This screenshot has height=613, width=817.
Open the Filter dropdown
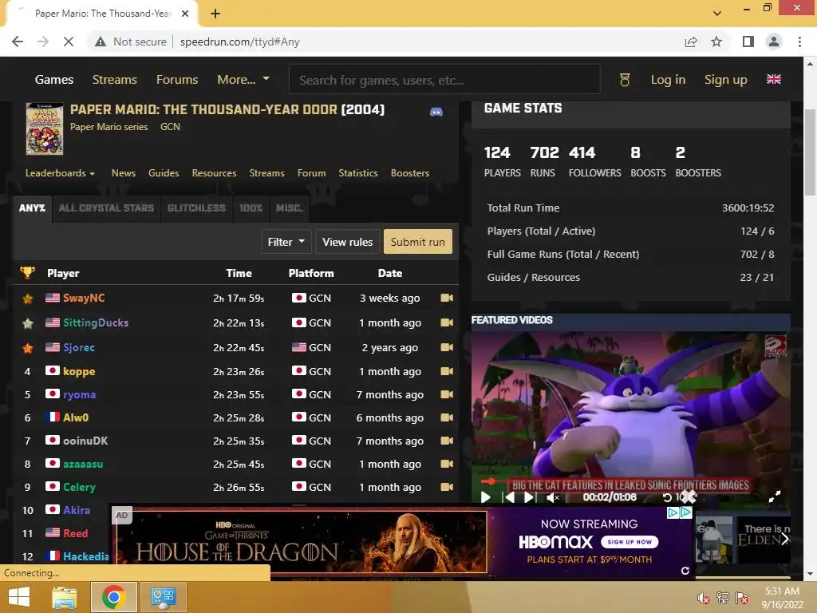(x=286, y=242)
